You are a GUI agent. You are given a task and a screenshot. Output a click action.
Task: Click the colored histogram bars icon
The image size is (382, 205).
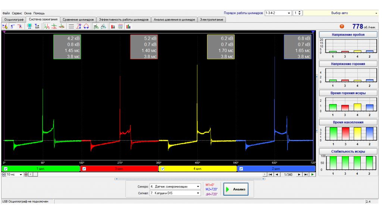(x=128, y=26)
